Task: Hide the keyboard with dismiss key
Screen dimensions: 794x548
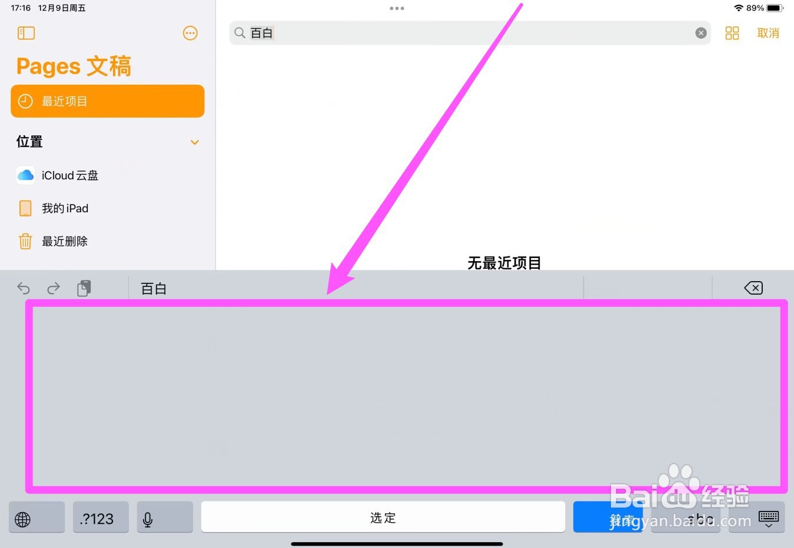Action: click(x=757, y=517)
